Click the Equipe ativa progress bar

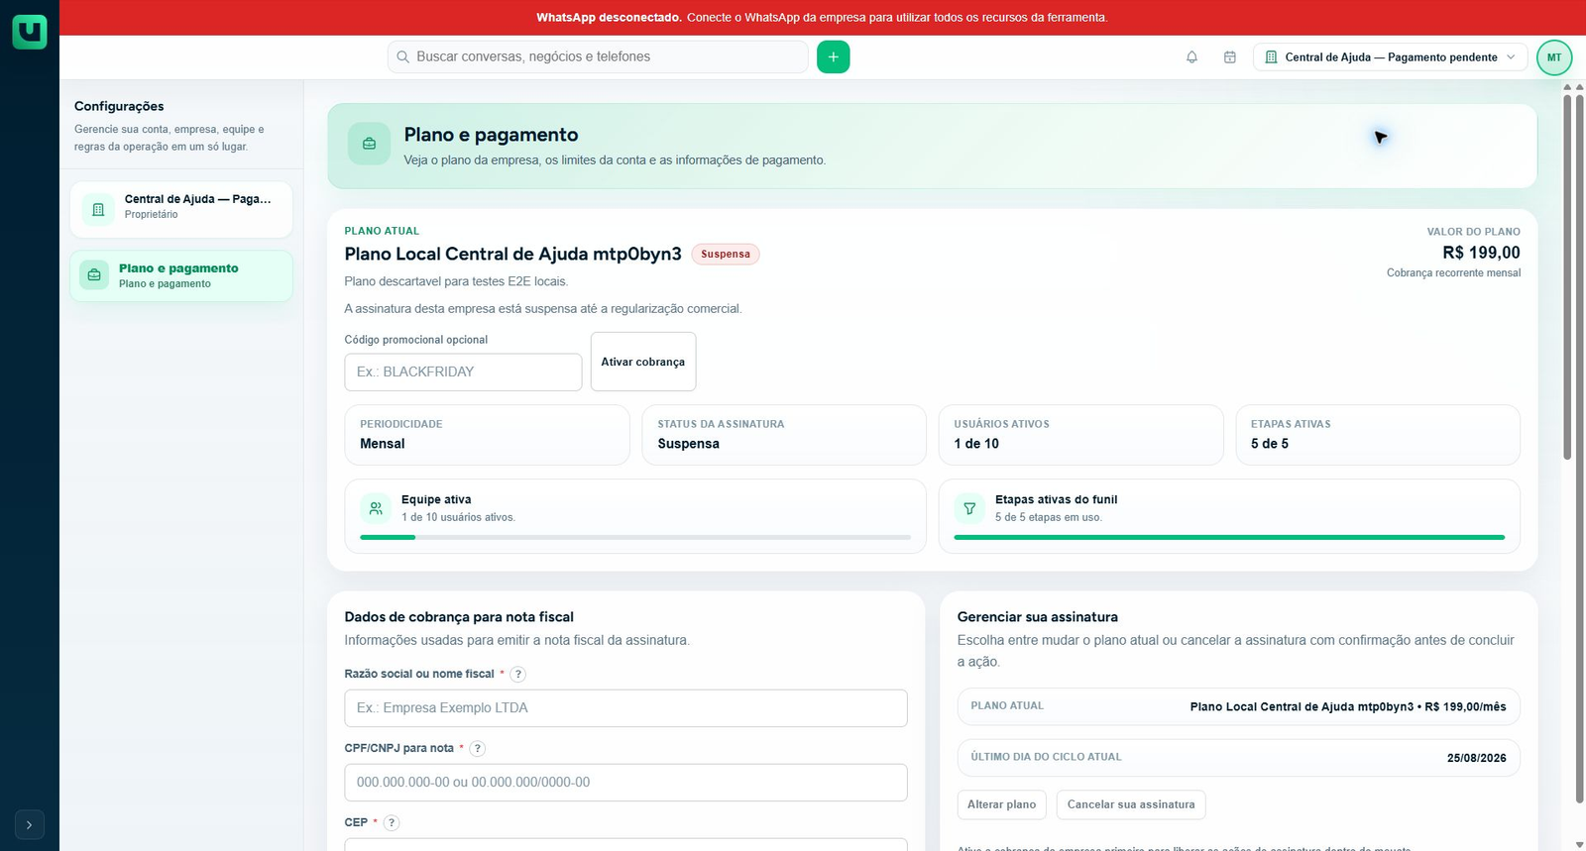(635, 537)
